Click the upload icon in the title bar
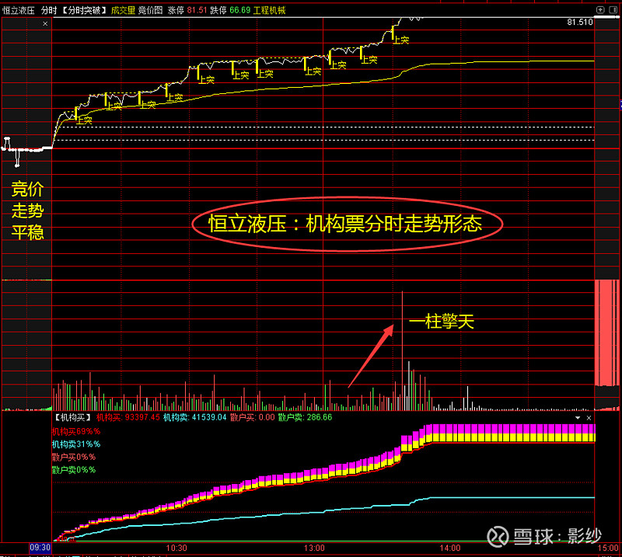This screenshot has width=622, height=557. (600, 10)
